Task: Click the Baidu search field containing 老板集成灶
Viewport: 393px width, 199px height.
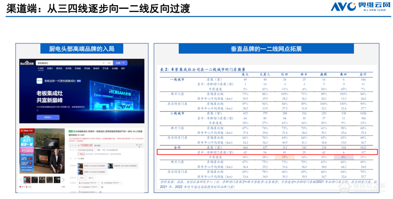Action: tap(74, 63)
